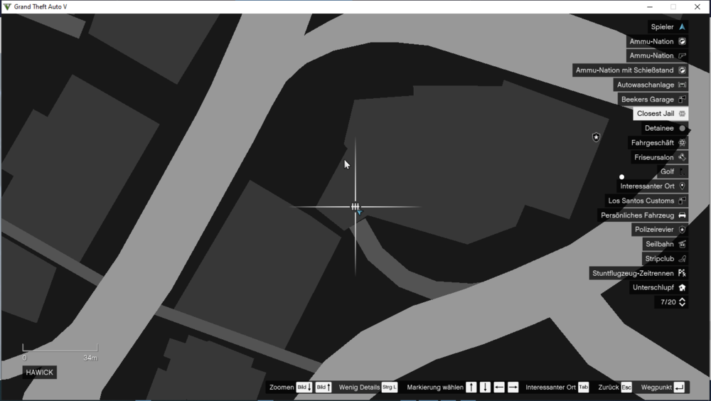Click the Los Santos Customs icon
711x401 pixels.
[682, 200]
